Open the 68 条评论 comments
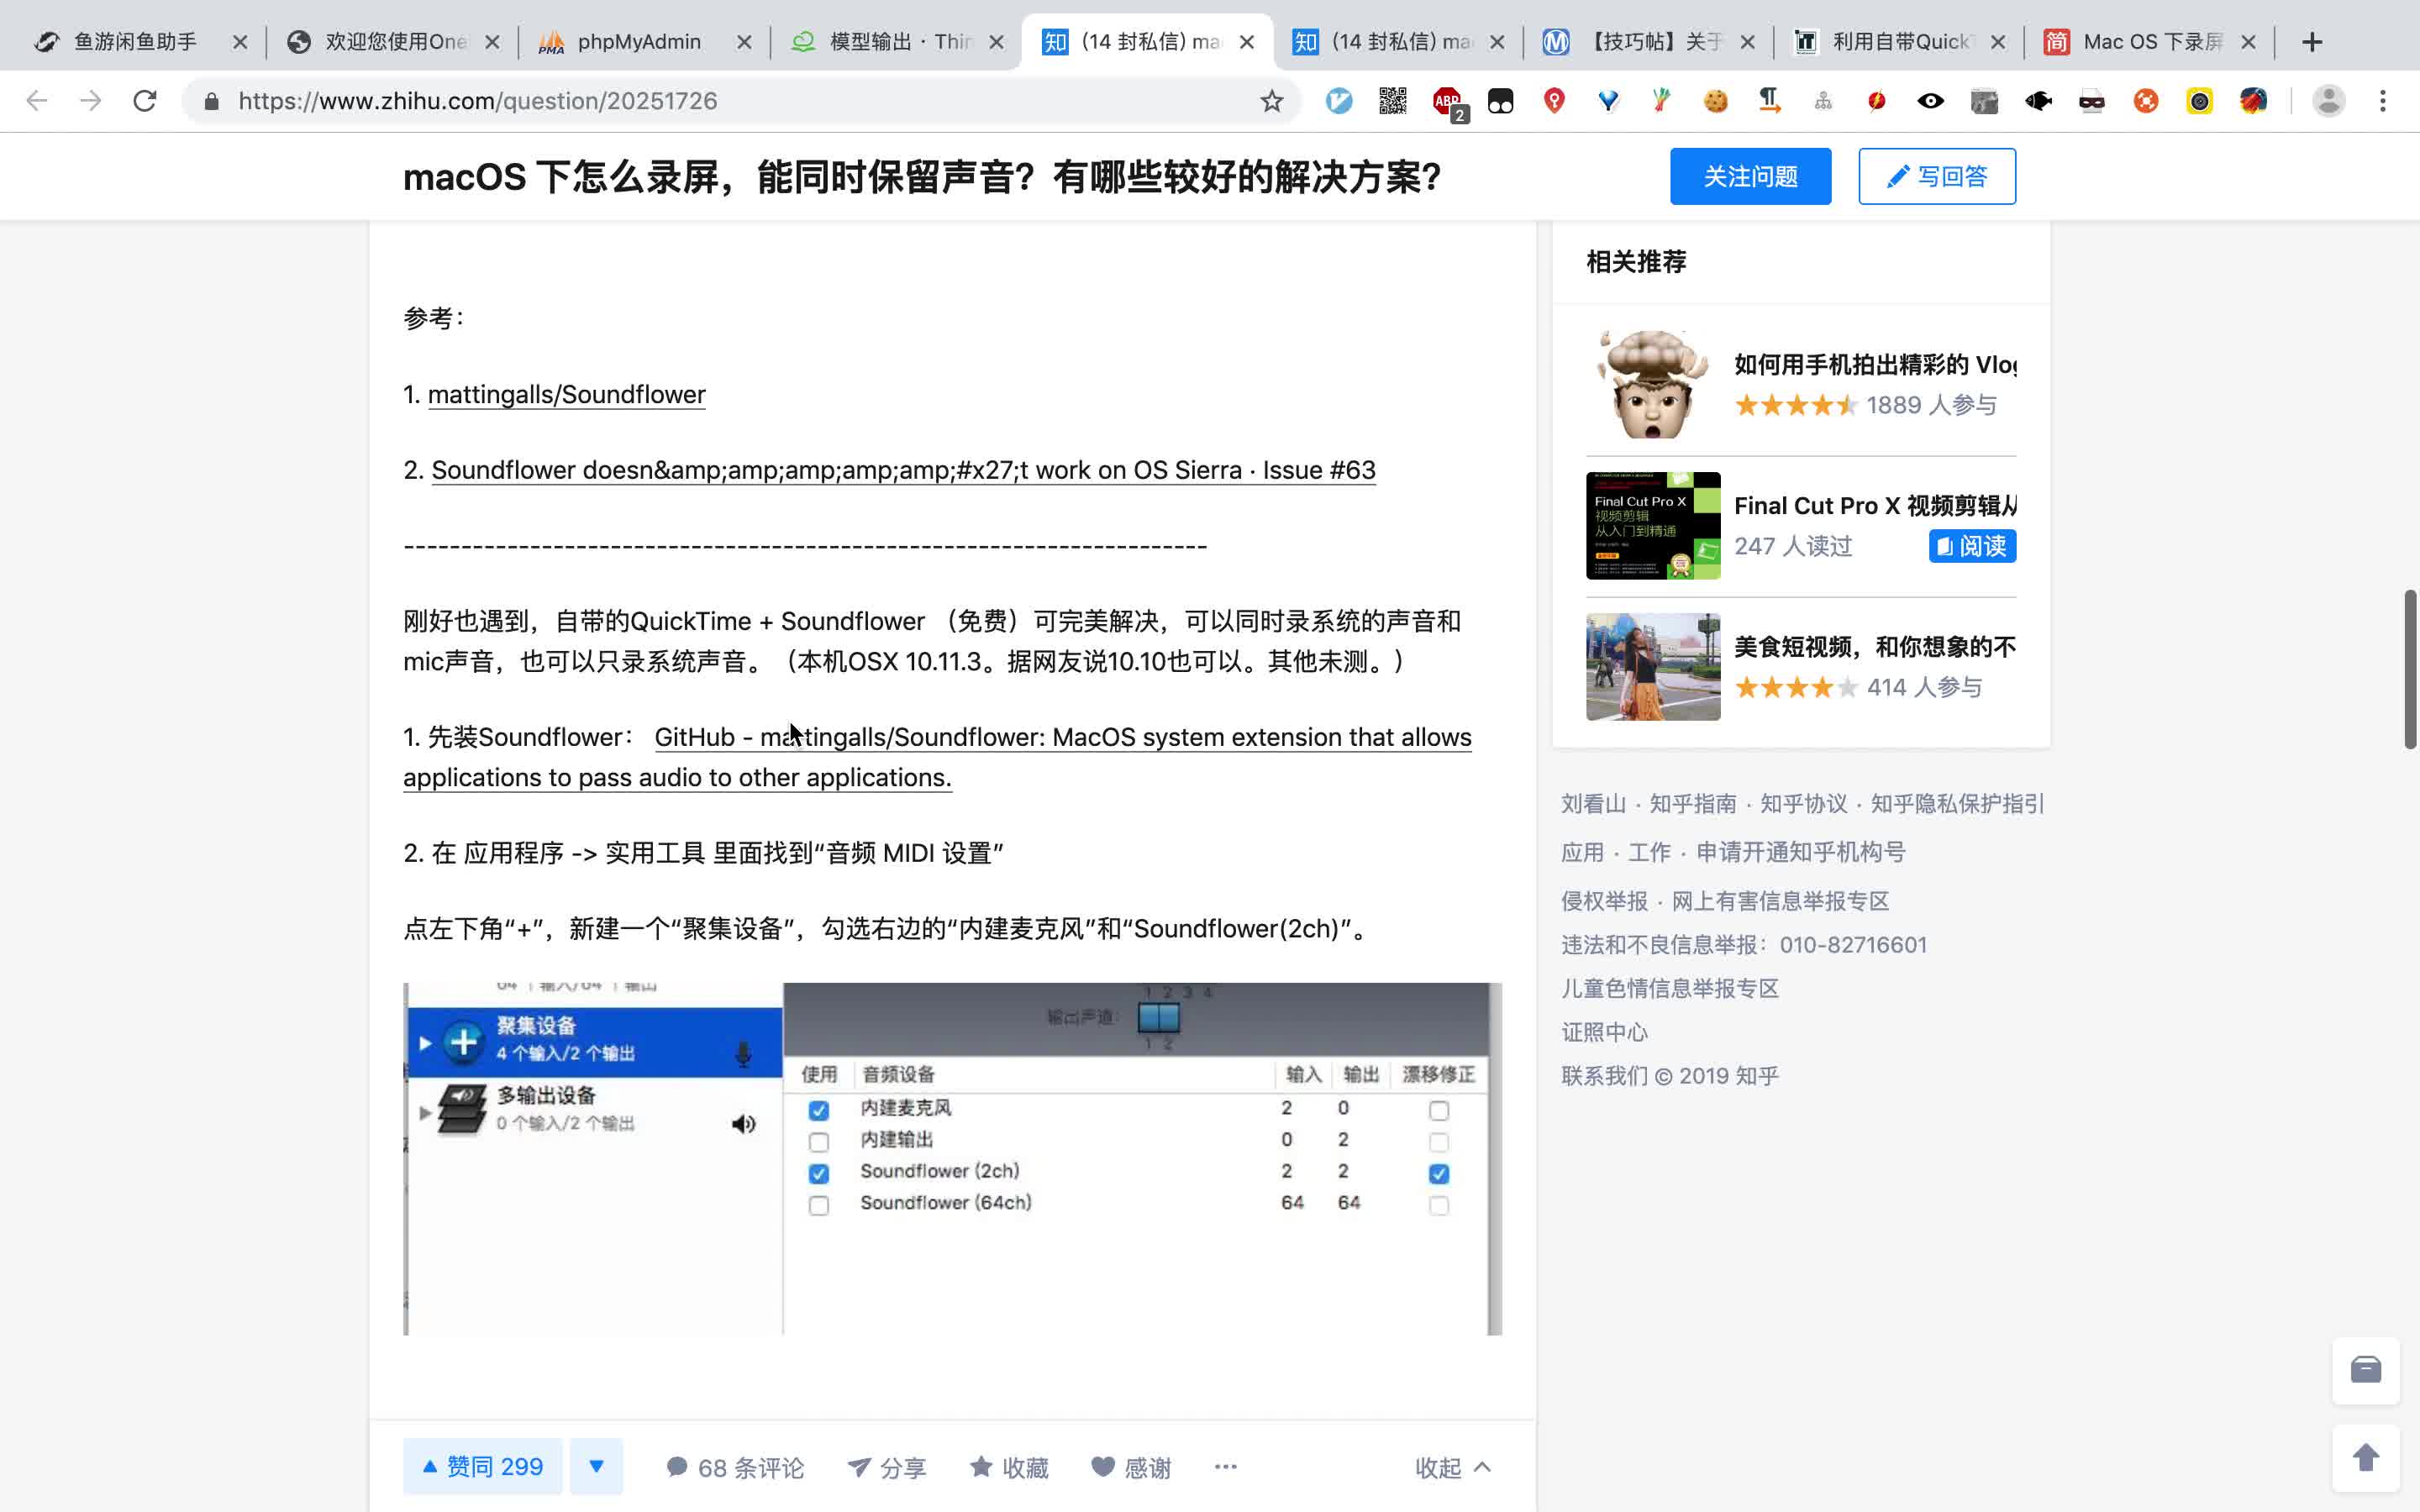The image size is (2420, 1512). 735,1467
